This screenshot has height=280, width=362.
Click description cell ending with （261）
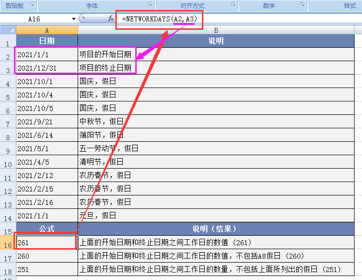coord(216,242)
